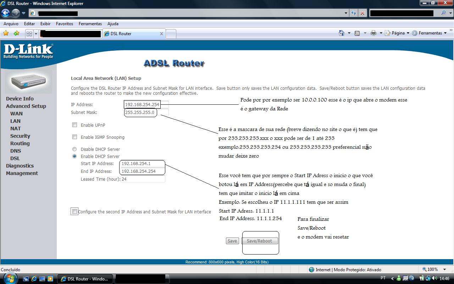Click the red Stop loading icon
This screenshot has height=284, width=454.
click(362, 13)
